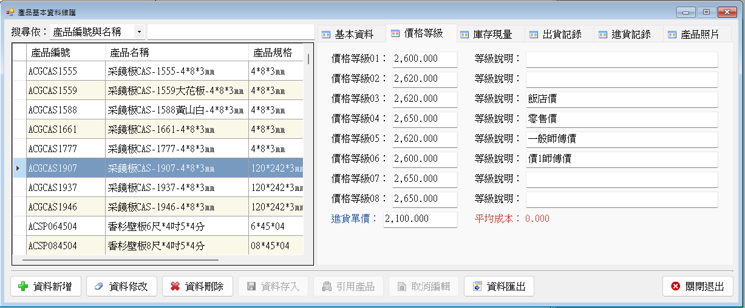Click the spec cell 08*45*04
Viewport: 745px width, 308px height.
tap(276, 246)
